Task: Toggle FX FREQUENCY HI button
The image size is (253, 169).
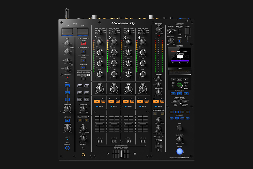Action: pos(186,94)
